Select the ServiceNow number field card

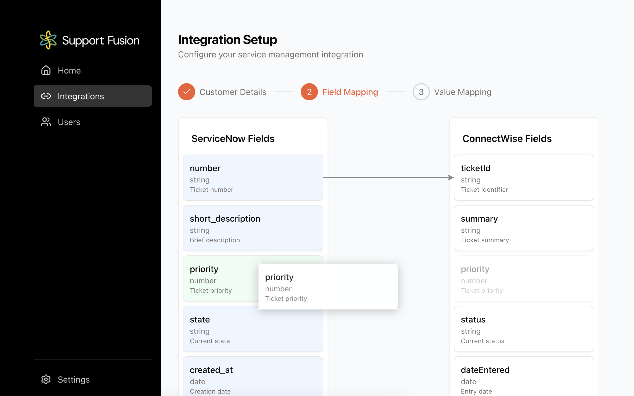click(253, 178)
